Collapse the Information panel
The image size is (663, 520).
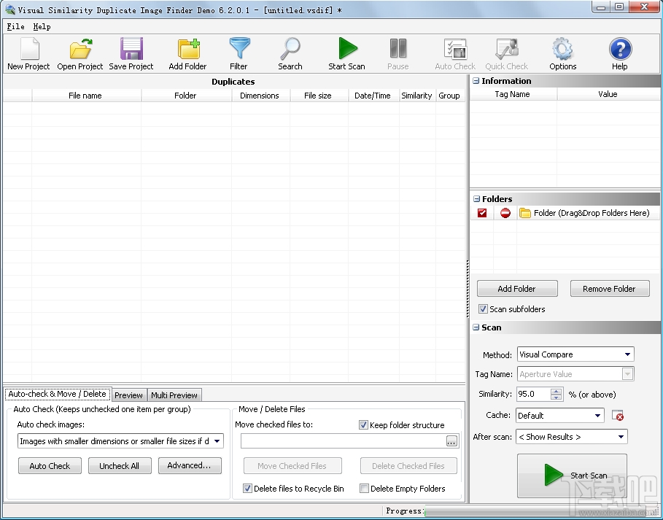[x=476, y=81]
